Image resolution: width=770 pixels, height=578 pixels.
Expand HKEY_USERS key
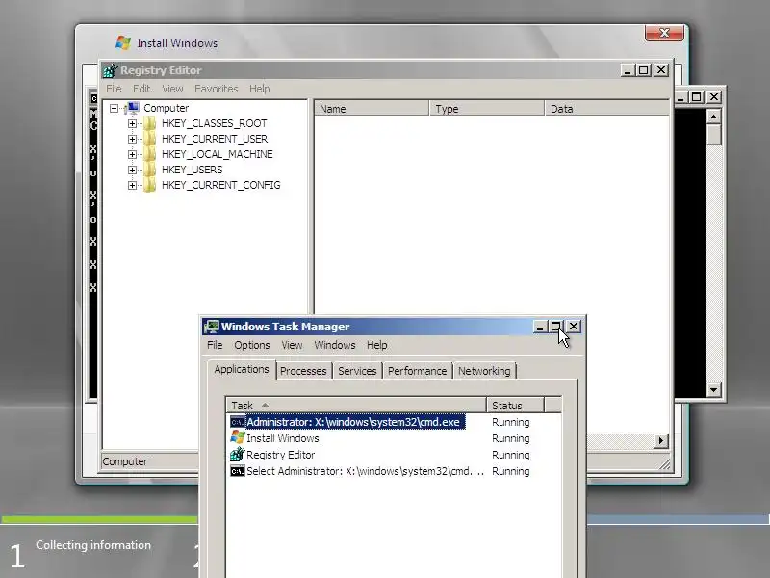[132, 170]
